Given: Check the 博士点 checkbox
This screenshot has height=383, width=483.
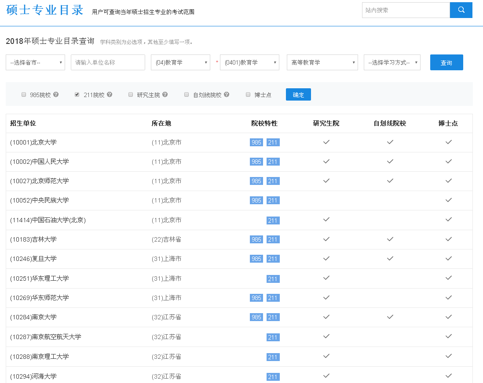Looking at the screenshot, I should (x=248, y=94).
